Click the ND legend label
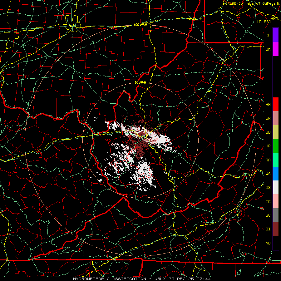Image resolution: width=281 pixels, height=281 pixels. point(268,243)
